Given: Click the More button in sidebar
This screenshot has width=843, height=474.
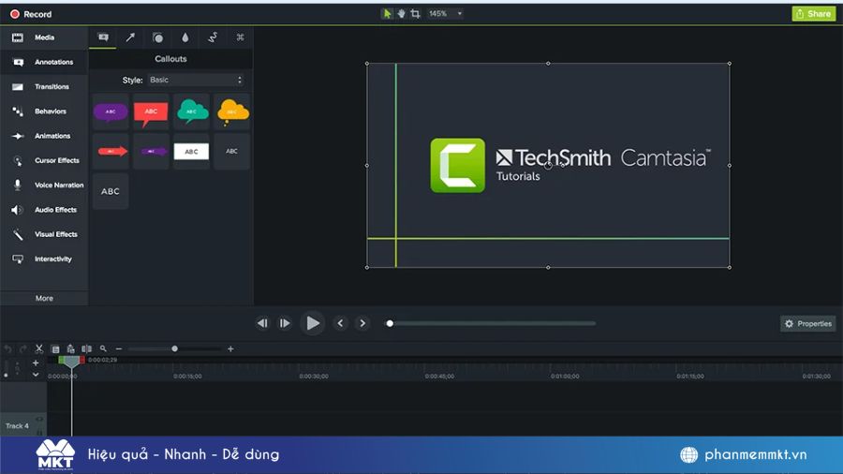Looking at the screenshot, I should click(44, 298).
